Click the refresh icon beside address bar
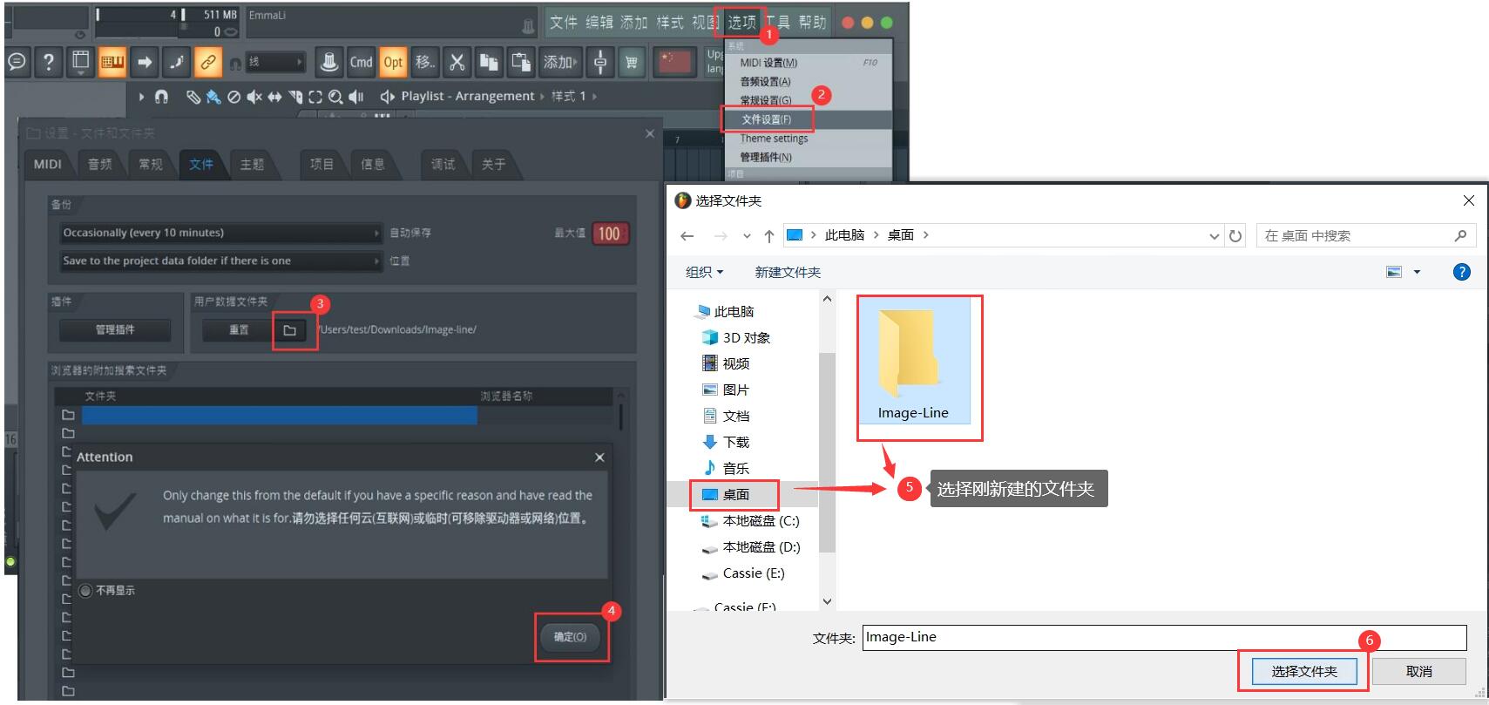Screen dimensions: 1489x705 [x=1235, y=236]
